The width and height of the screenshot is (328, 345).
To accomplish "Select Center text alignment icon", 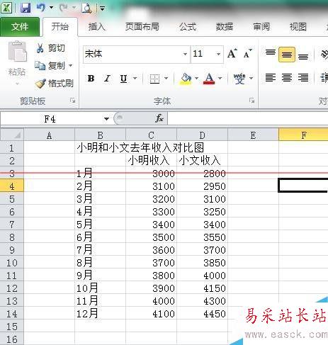I will tap(287, 77).
